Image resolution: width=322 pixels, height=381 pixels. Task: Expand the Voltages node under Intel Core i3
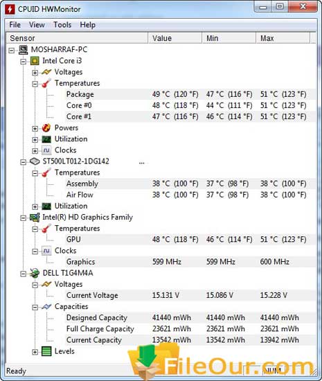(35, 73)
